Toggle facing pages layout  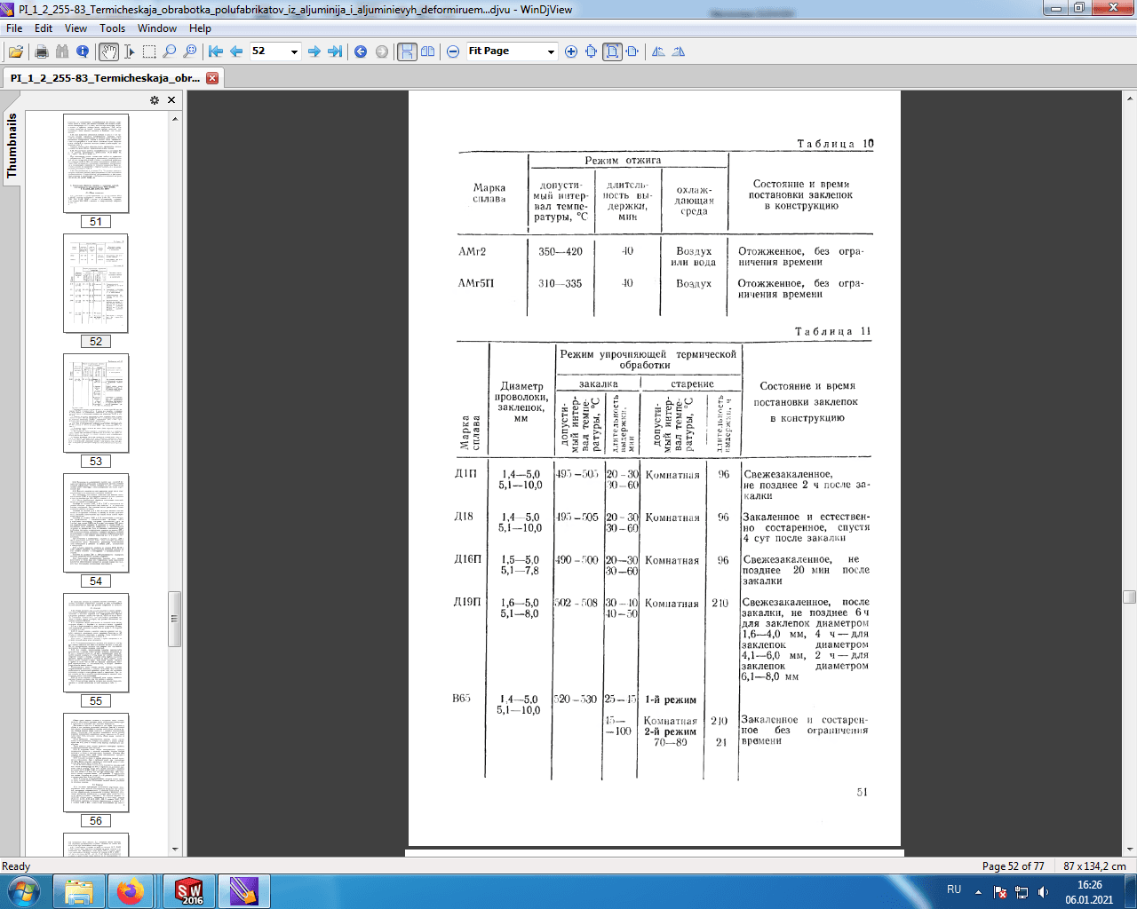(x=428, y=51)
